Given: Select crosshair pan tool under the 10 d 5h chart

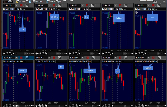Looking at the screenshot, I should tap(70, 53).
